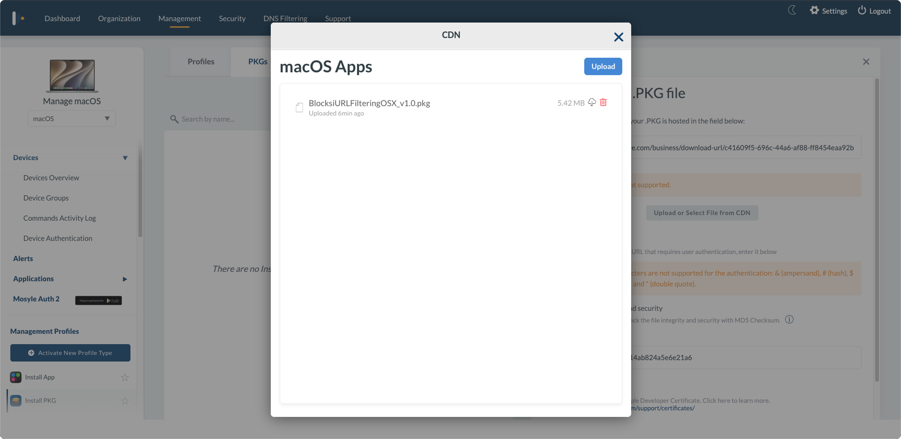Open Commands Activity Log
This screenshot has height=439, width=901.
(x=60, y=218)
